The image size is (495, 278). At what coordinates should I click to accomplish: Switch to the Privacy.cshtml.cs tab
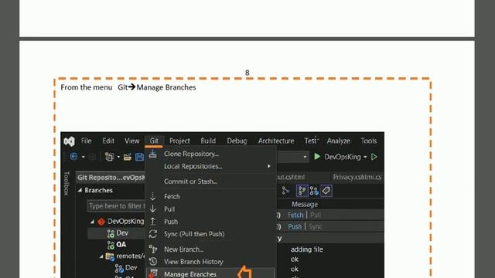[x=357, y=177]
